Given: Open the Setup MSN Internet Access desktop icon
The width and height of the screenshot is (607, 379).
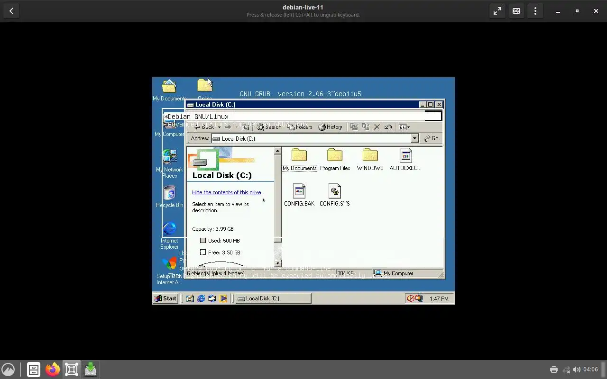Looking at the screenshot, I should click(x=169, y=271).
